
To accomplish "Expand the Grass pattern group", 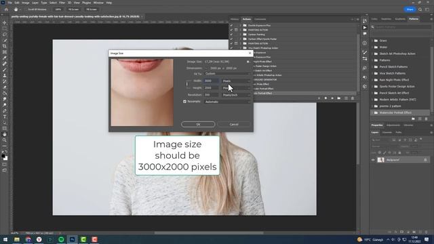I will tap(372, 41).
